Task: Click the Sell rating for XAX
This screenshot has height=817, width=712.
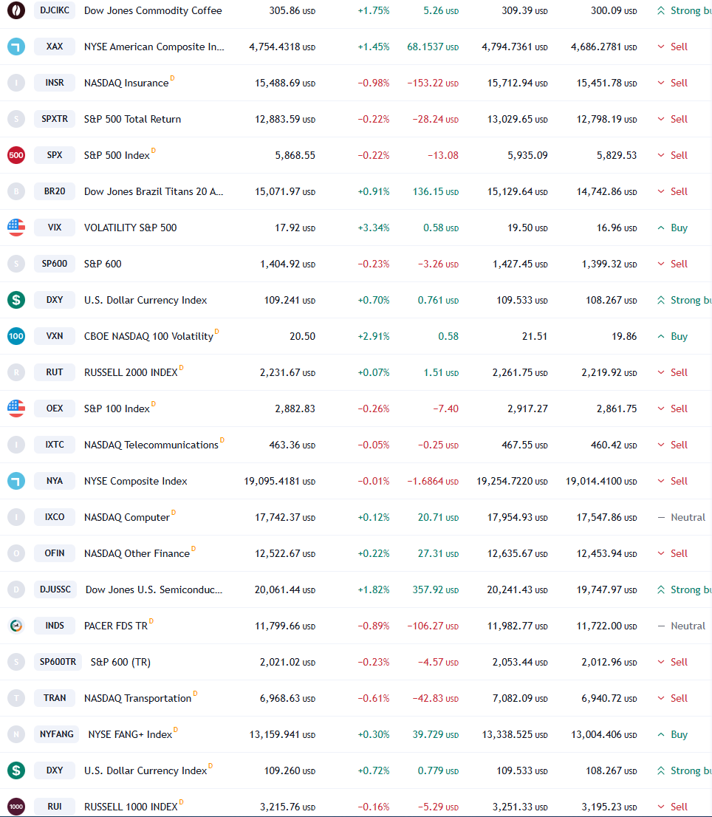Action: 672,47
